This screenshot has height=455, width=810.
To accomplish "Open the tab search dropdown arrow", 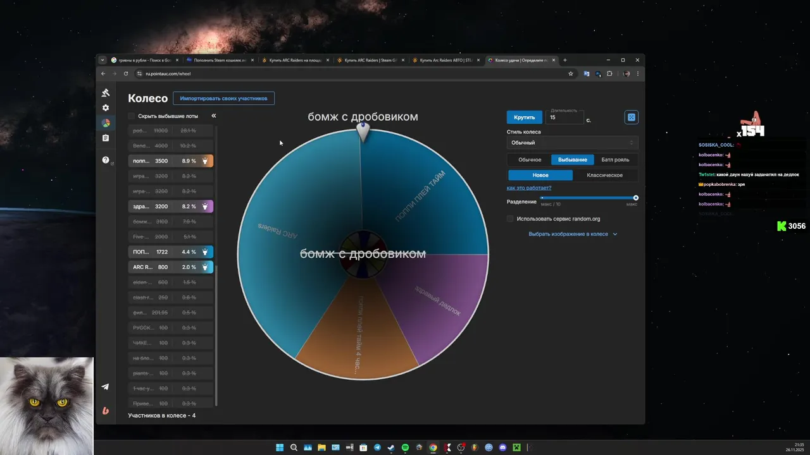I will coord(103,60).
